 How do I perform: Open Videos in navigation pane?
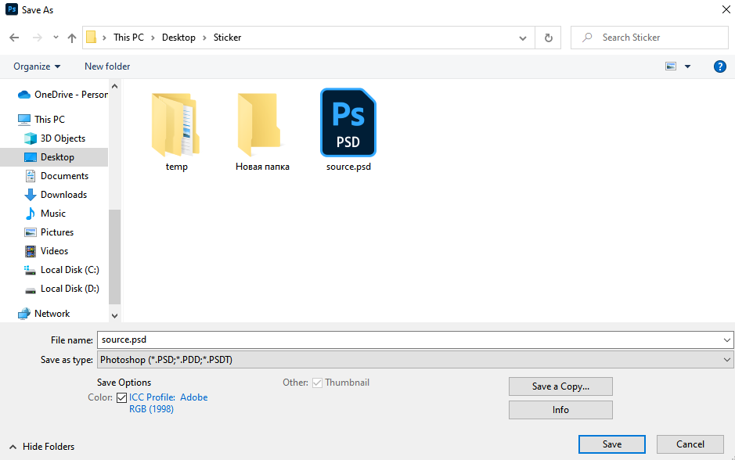46,250
